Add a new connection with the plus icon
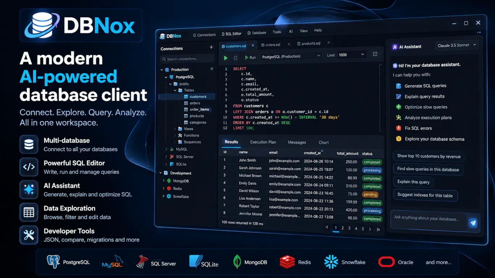The image size is (495, 278). (x=211, y=47)
